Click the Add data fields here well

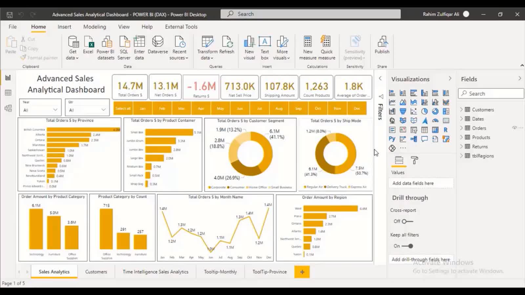tap(421, 183)
